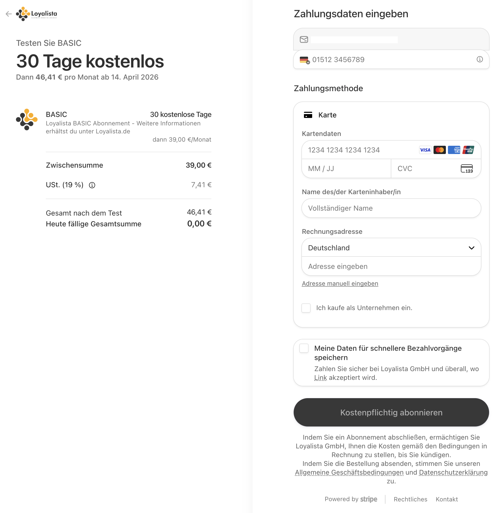This screenshot has width=504, height=513.
Task: Click the 'Vollständiger Name' cardholder field
Action: click(x=391, y=208)
